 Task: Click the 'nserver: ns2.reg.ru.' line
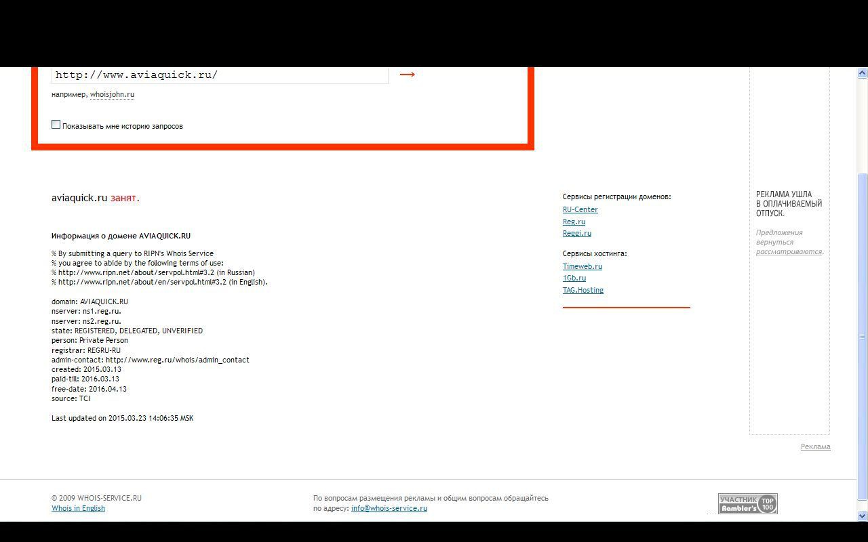(x=86, y=321)
